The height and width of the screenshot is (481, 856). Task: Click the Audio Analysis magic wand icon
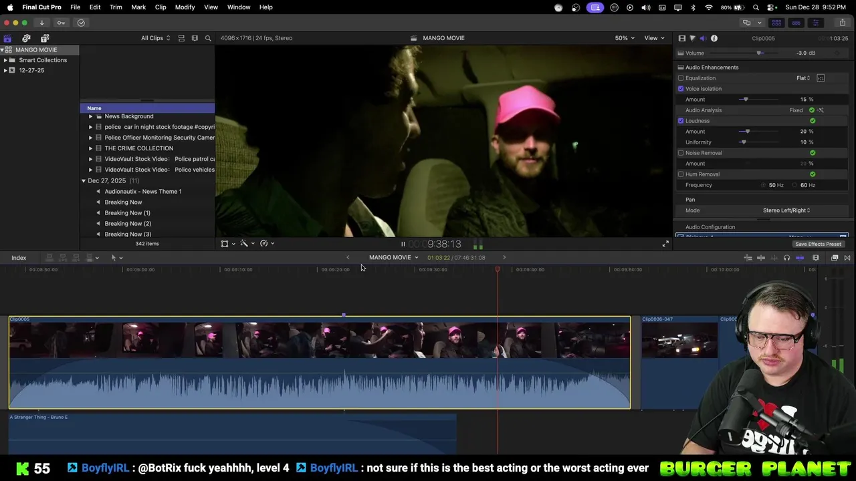[x=821, y=110]
